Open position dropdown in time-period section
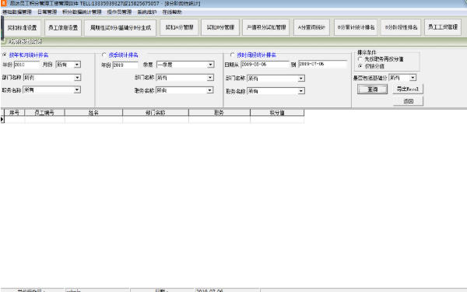The image size is (467, 292). pos(301,91)
